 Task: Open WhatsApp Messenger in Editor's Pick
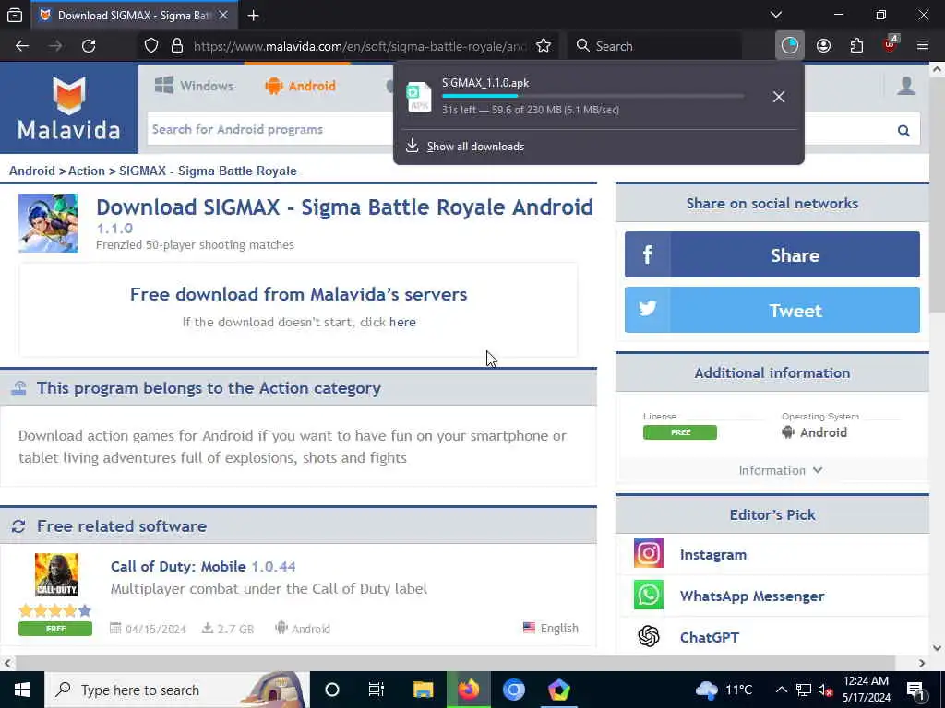coord(751,596)
